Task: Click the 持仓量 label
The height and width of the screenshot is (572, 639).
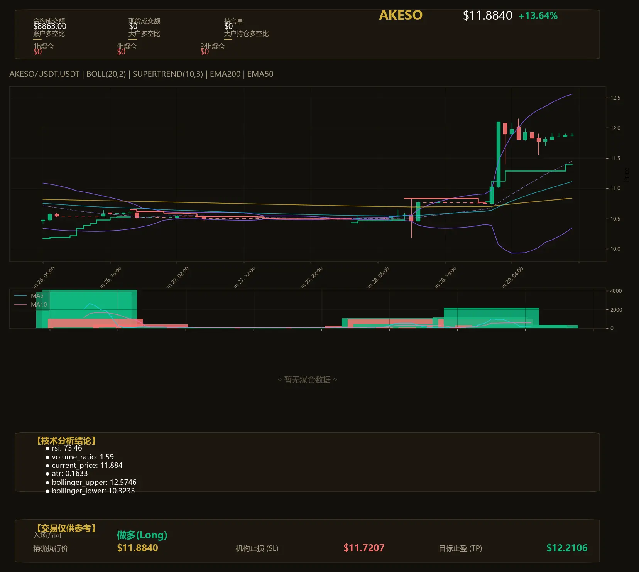Action: click(x=233, y=21)
